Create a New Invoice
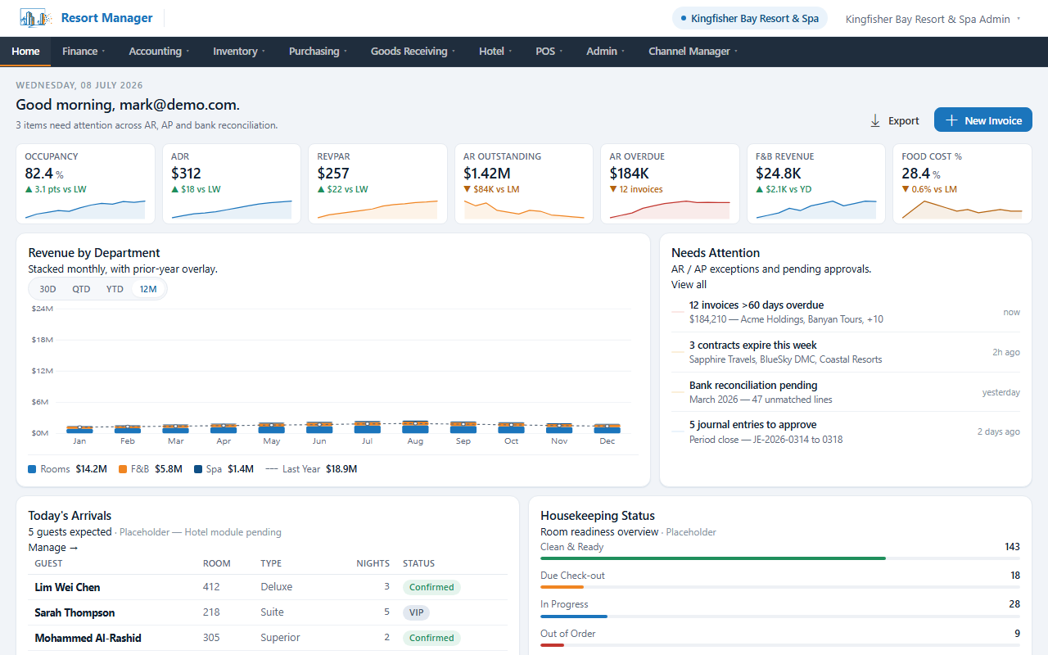This screenshot has height=655, width=1048. [983, 120]
